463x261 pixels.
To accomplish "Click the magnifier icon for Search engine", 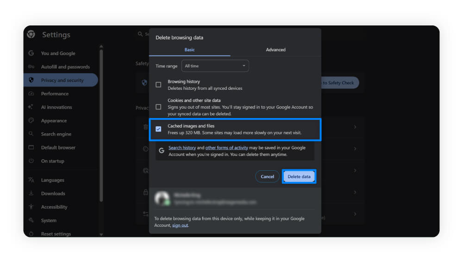I will 31,134.
